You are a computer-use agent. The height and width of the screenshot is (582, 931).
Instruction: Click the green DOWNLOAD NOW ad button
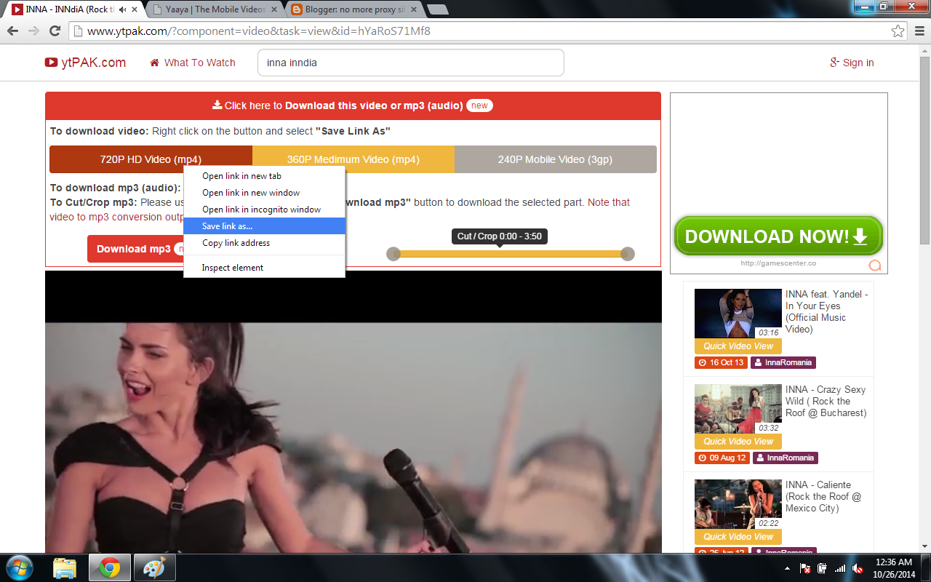click(778, 236)
